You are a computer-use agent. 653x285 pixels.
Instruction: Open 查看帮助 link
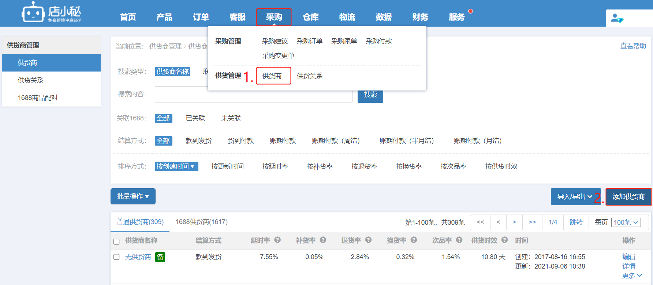[x=633, y=46]
